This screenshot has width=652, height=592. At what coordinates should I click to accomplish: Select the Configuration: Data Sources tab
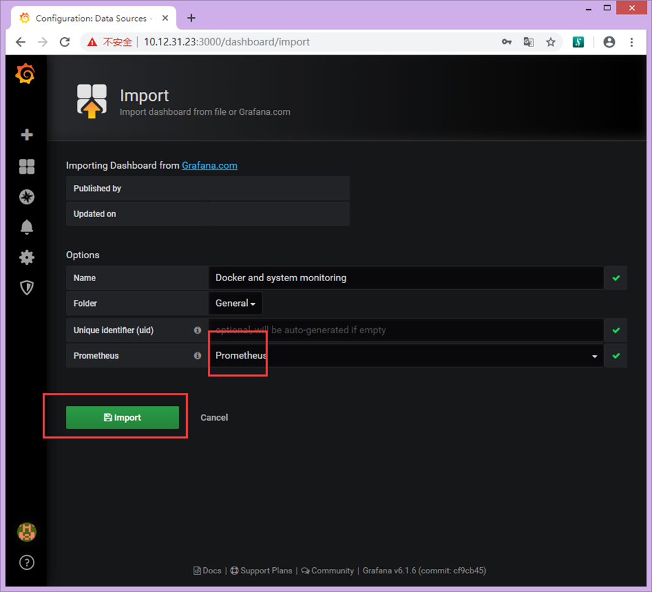click(91, 18)
